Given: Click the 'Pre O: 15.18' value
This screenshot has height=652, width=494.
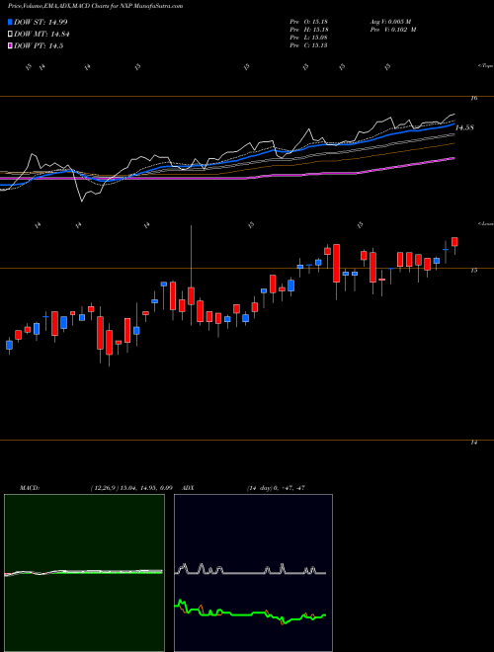Looking at the screenshot, I should (308, 22).
